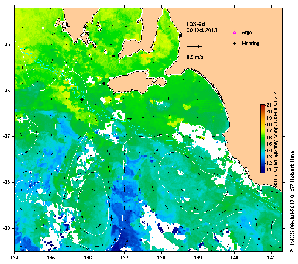The height and width of the screenshot is (264, 298).
Task: Click colorbar value 18
Action: click(x=269, y=124)
